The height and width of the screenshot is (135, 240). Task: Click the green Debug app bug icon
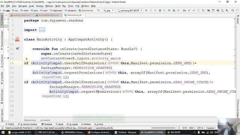point(160,10)
